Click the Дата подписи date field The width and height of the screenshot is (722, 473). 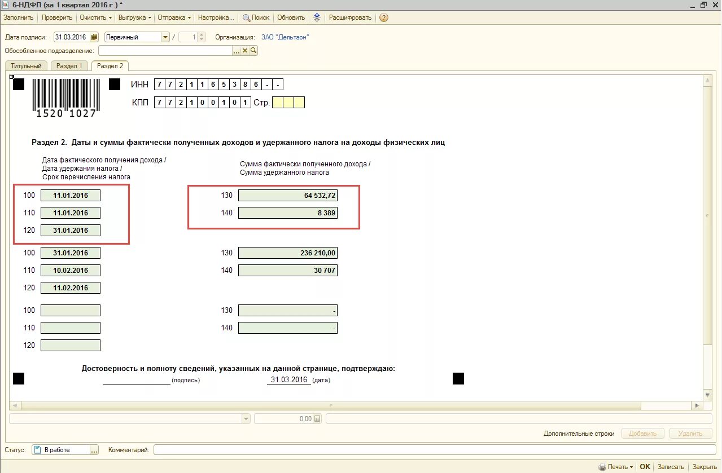point(72,37)
